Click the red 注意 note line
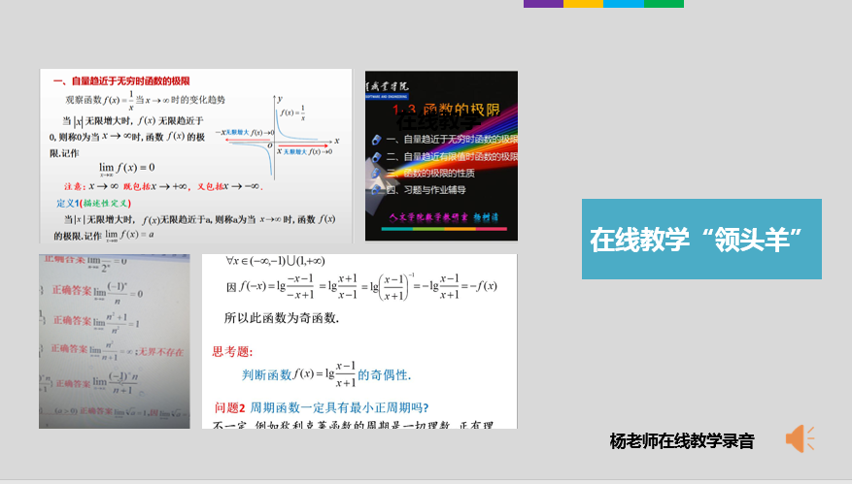Image resolution: width=852 pixels, height=484 pixels. pos(155,186)
